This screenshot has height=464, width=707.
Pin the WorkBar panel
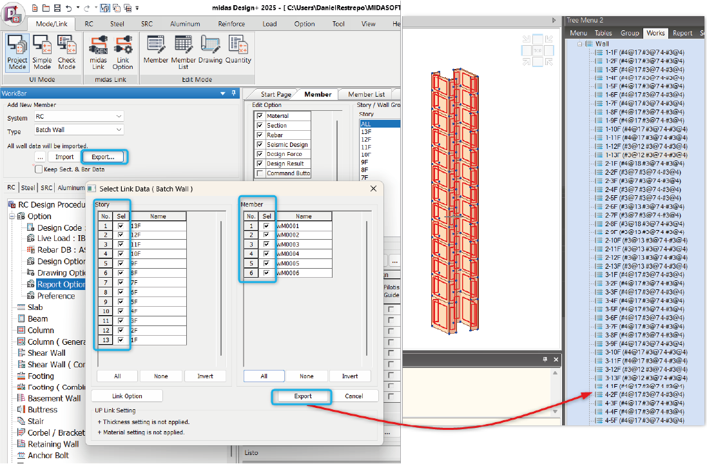point(233,93)
